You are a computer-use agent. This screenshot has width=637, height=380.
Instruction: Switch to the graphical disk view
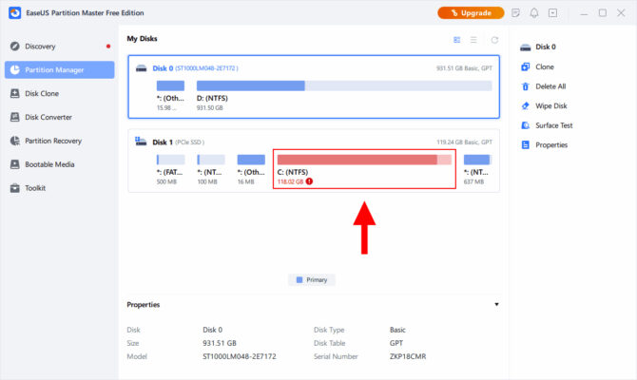457,40
